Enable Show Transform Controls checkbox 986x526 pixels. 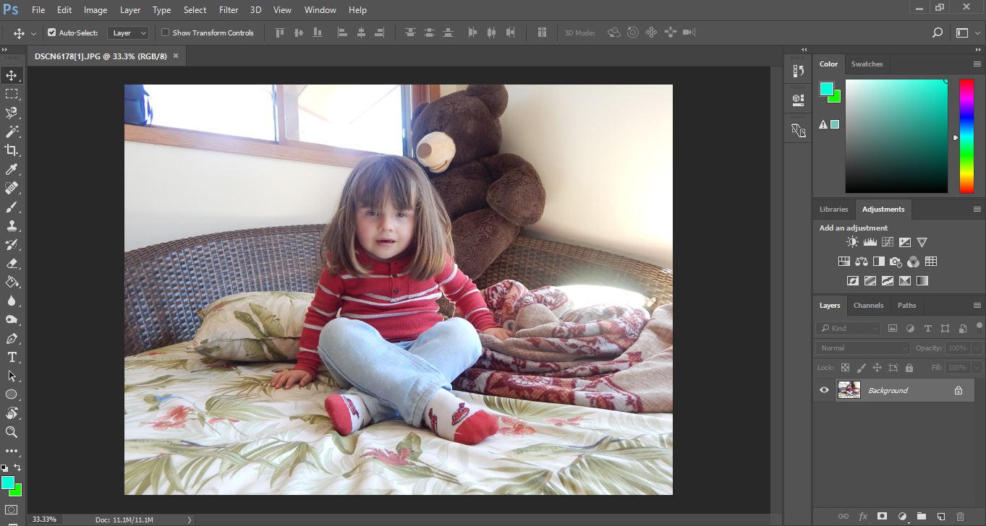tap(165, 33)
